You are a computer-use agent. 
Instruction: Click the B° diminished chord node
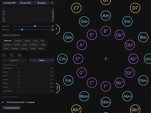click(x=106, y=31)
